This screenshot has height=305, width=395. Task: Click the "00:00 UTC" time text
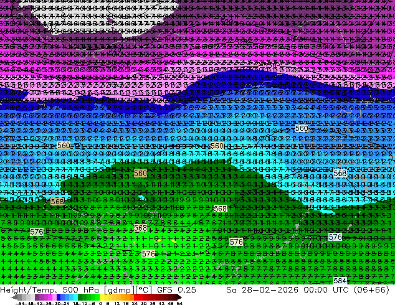(x=326, y=290)
